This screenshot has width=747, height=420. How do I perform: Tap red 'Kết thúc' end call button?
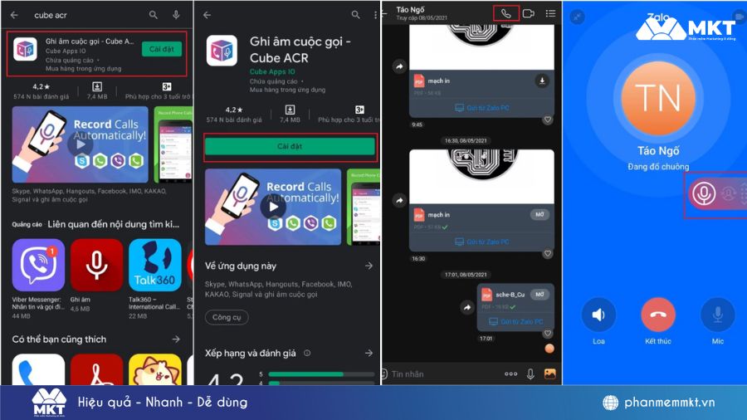click(x=658, y=315)
